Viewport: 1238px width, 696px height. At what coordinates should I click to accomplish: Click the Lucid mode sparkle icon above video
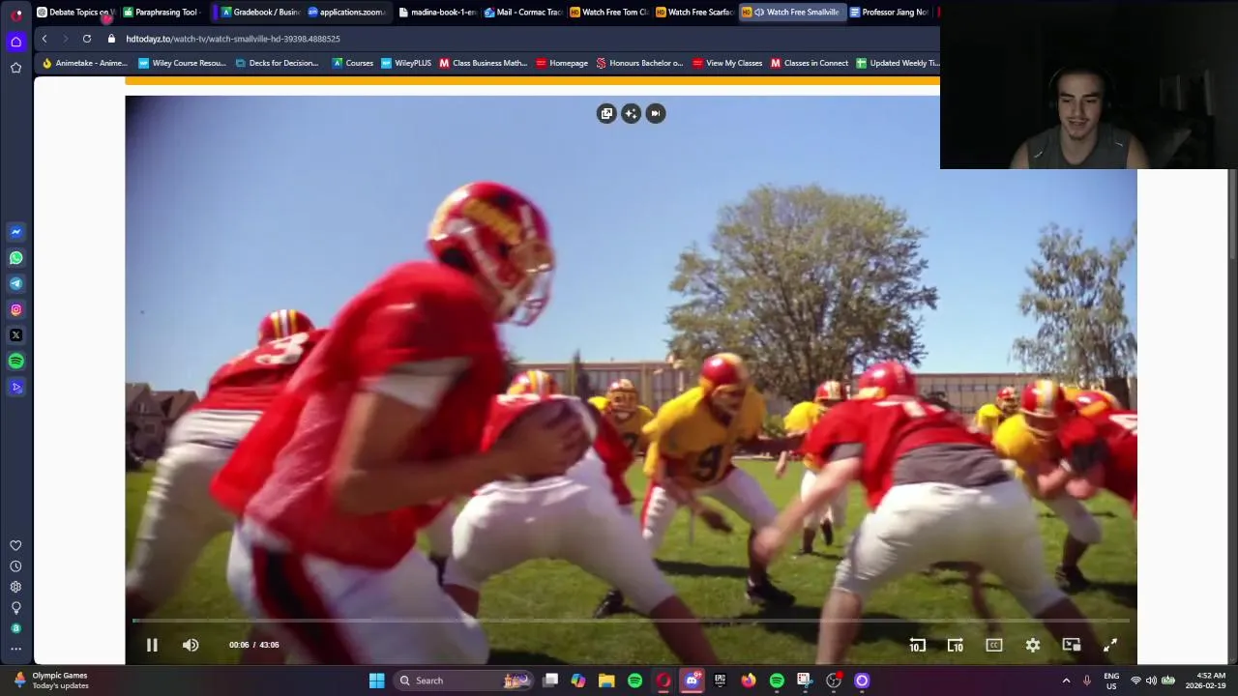click(x=631, y=113)
